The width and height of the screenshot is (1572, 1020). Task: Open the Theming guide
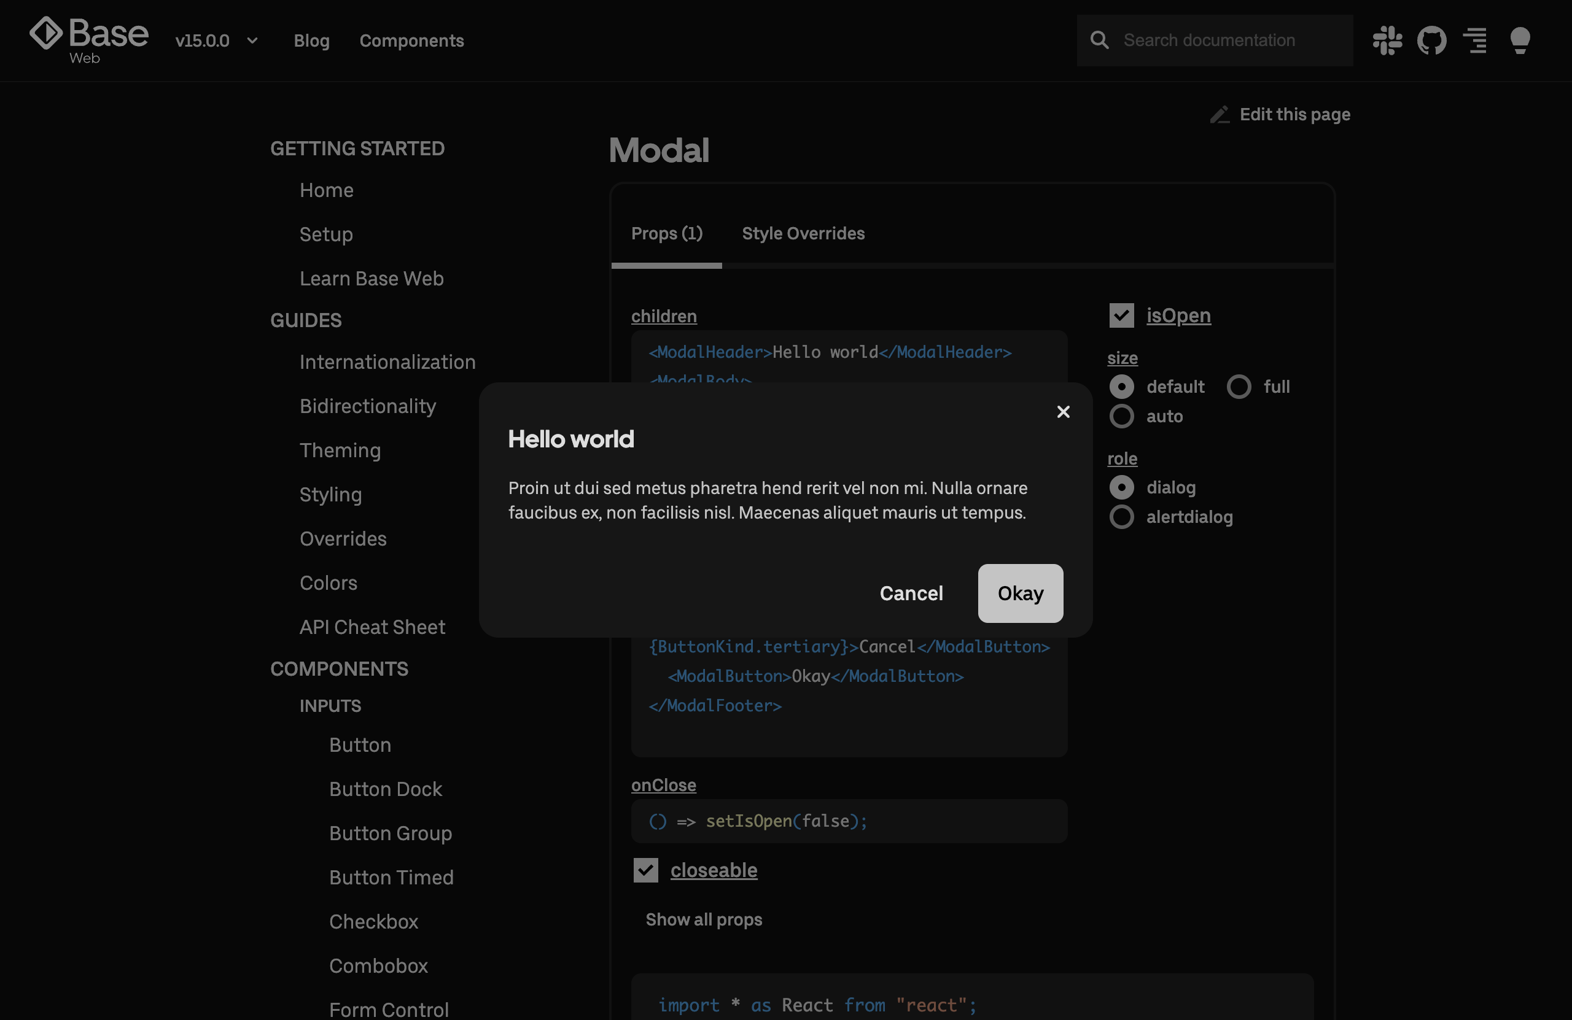click(340, 450)
